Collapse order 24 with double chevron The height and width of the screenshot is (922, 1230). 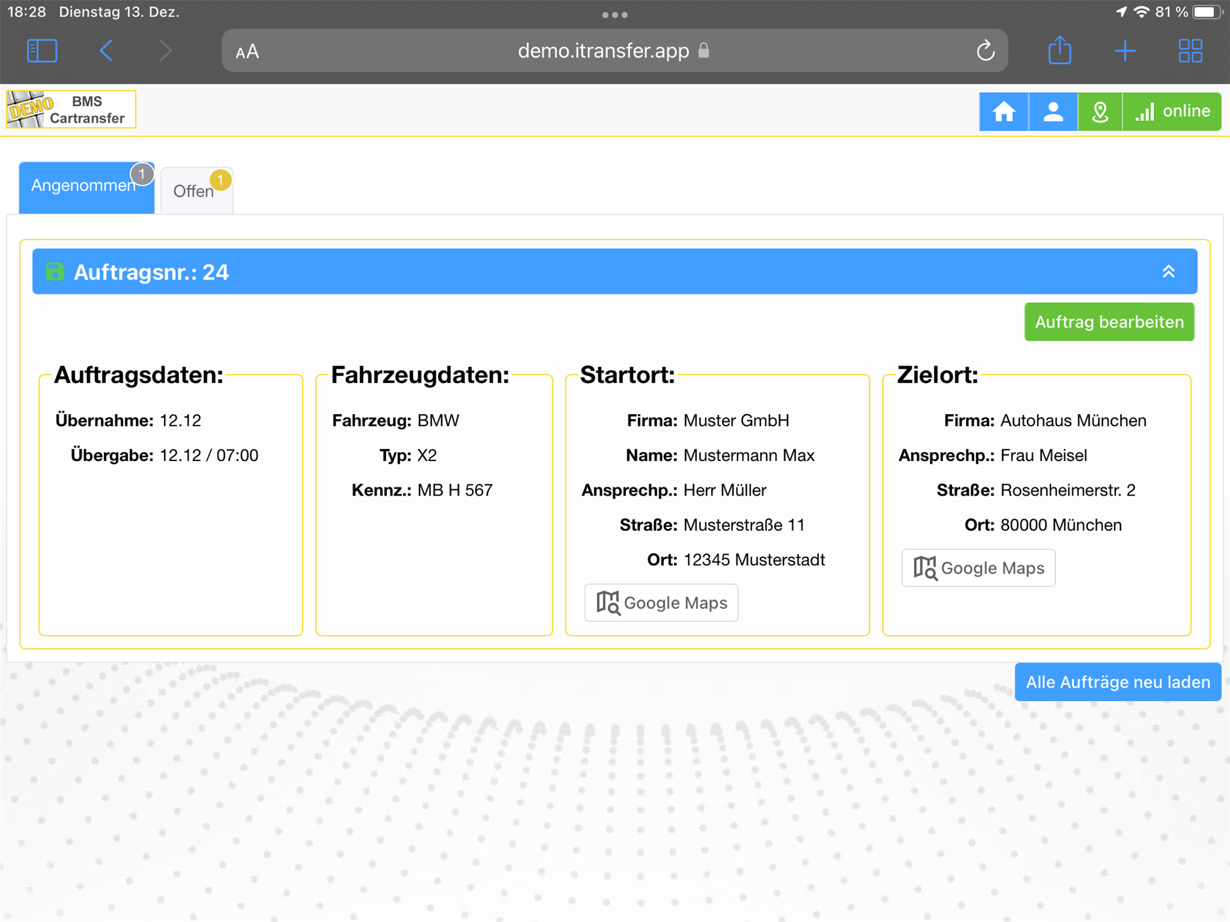(x=1168, y=271)
